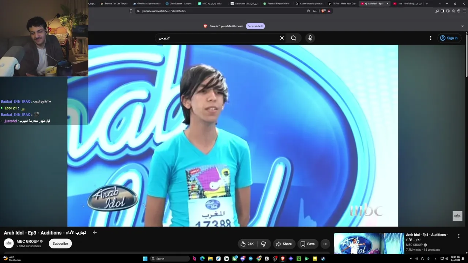The image size is (468, 263).
Task: Open Steam from taskbar
Action: pos(323,259)
